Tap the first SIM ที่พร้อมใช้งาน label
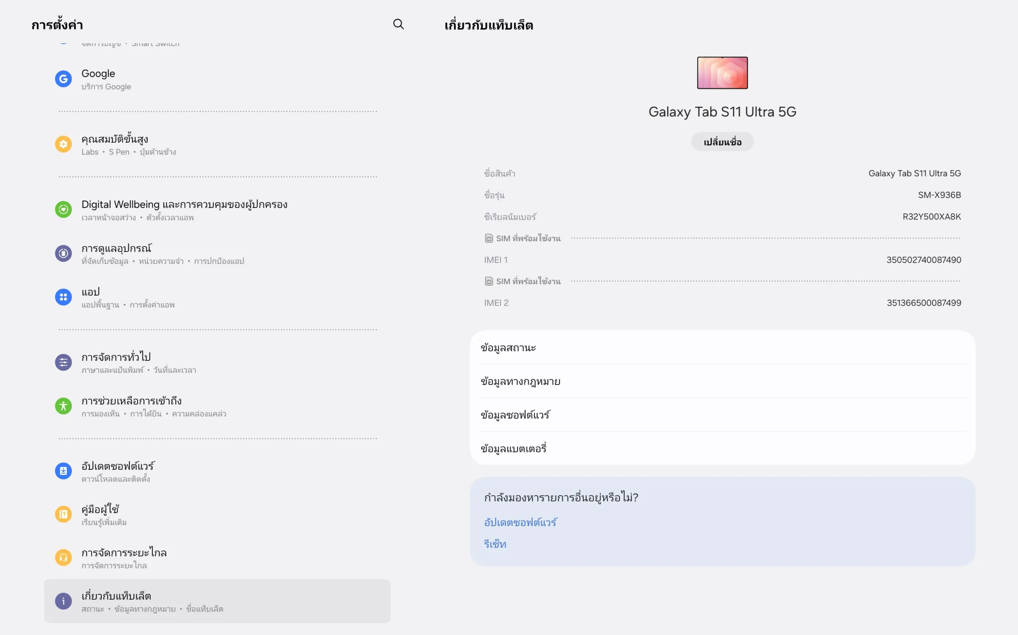The image size is (1018, 635). pyautogui.click(x=528, y=238)
